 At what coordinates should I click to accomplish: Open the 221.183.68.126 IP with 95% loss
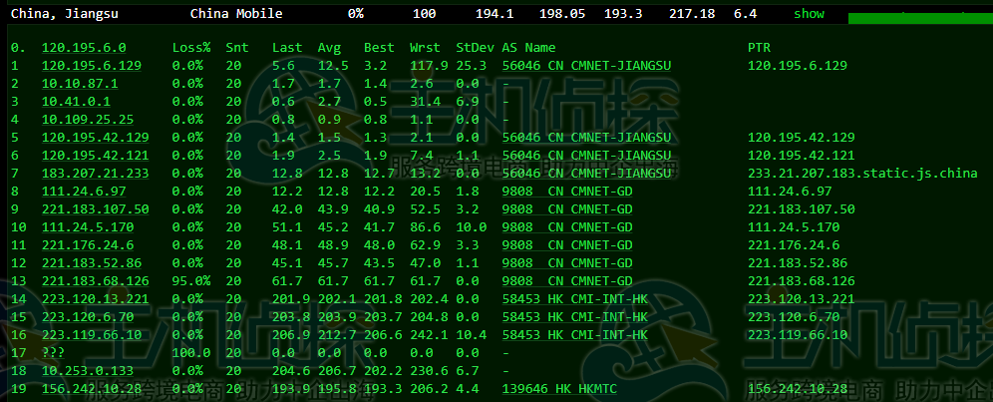coord(95,281)
